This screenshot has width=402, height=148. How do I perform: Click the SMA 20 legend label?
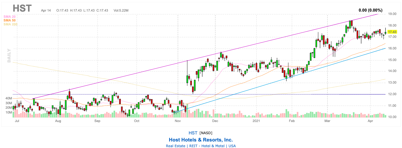(9, 17)
